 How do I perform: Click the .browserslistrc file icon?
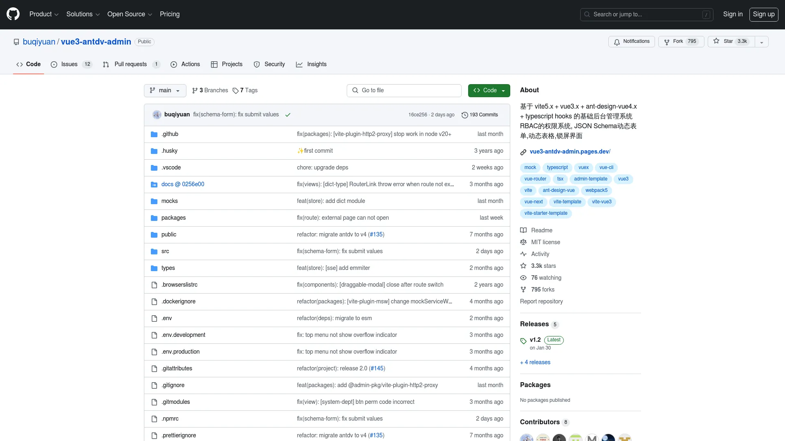[154, 285]
